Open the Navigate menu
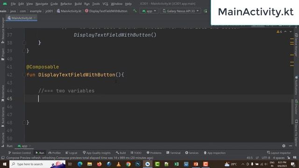This screenshot has width=299, height=168. 42,4
